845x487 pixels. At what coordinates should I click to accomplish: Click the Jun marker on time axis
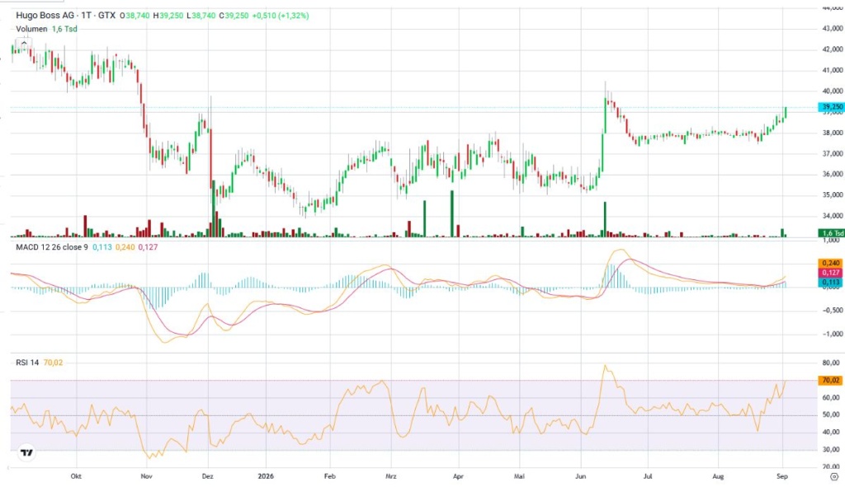tap(580, 476)
